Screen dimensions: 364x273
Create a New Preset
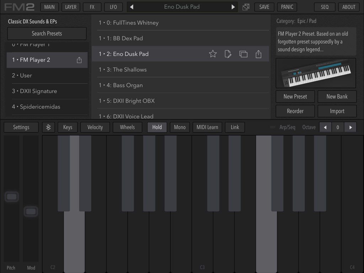tap(295, 96)
